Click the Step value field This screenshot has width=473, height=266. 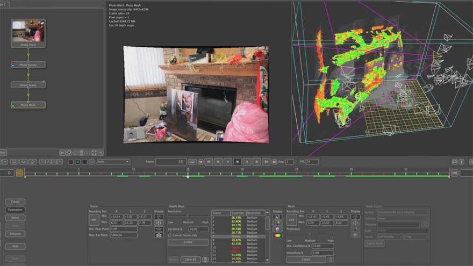pyautogui.click(x=290, y=162)
